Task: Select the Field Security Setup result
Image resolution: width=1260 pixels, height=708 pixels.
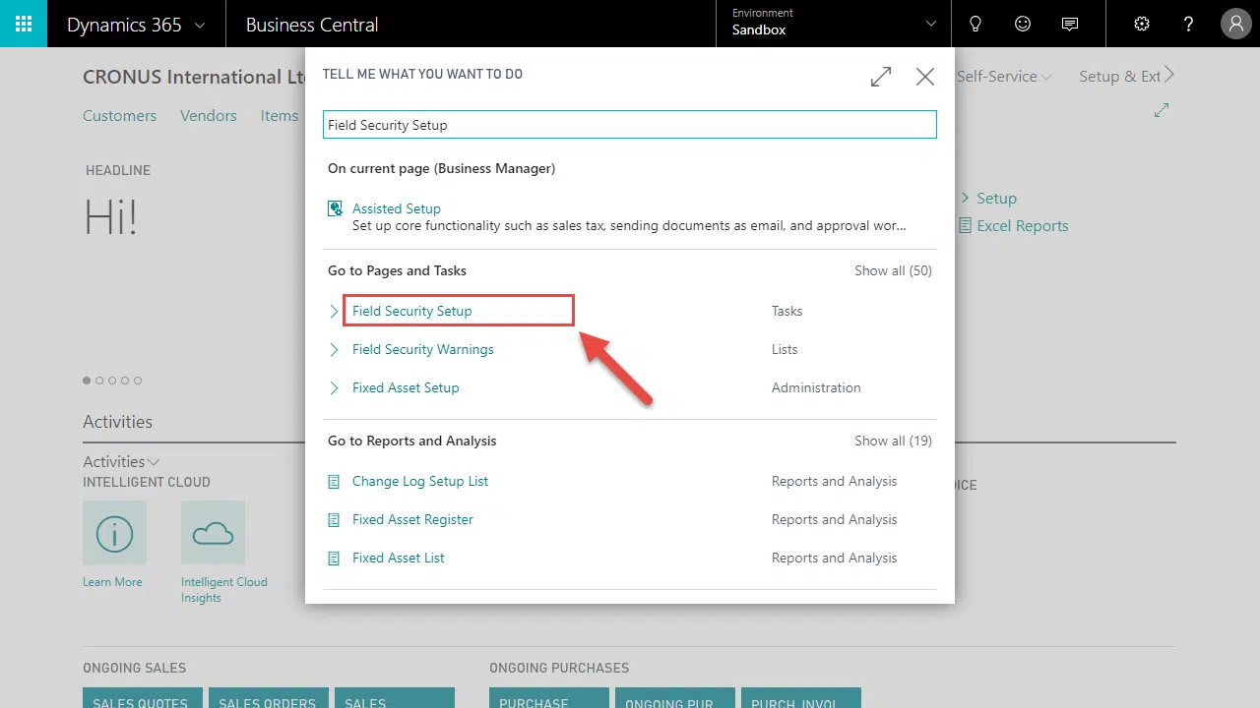Action: point(411,311)
